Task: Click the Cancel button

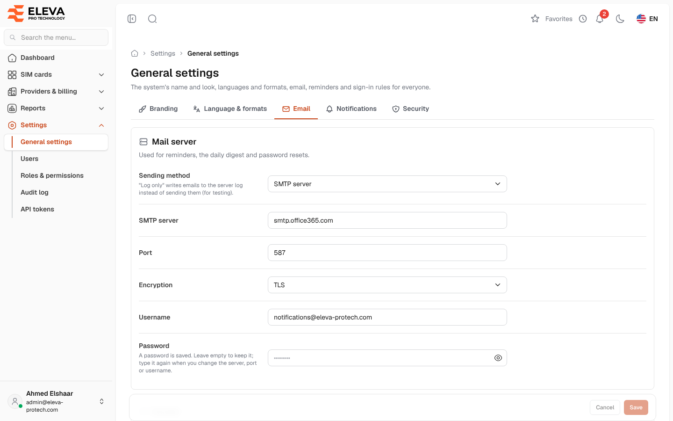Action: pos(605,407)
